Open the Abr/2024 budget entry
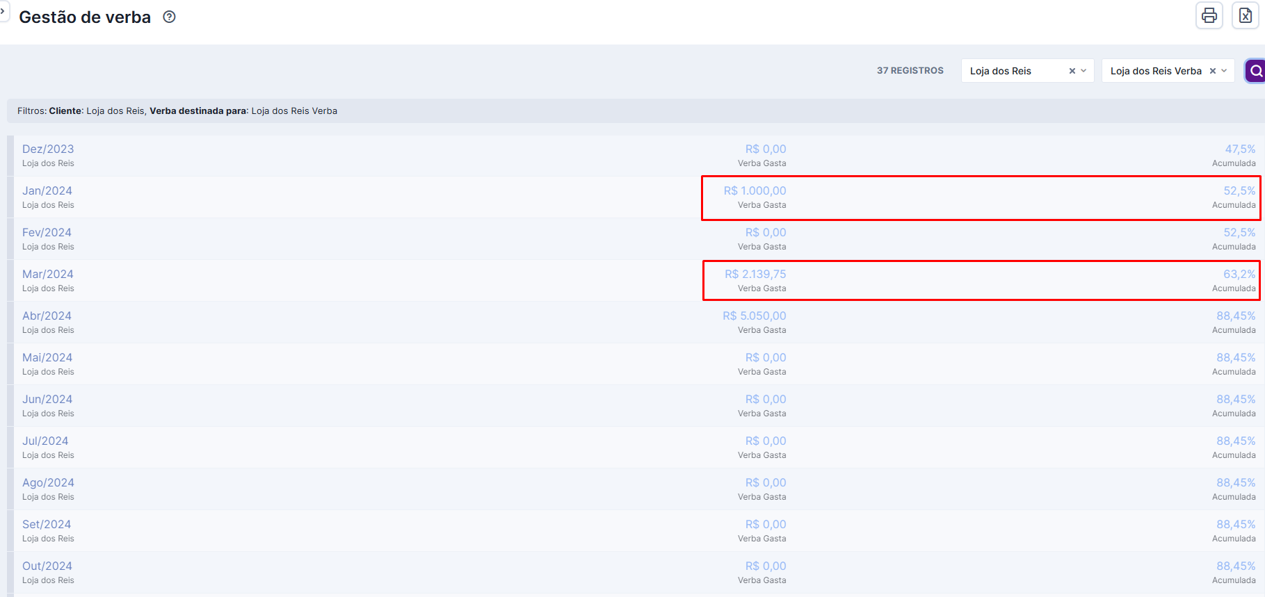 (x=47, y=316)
